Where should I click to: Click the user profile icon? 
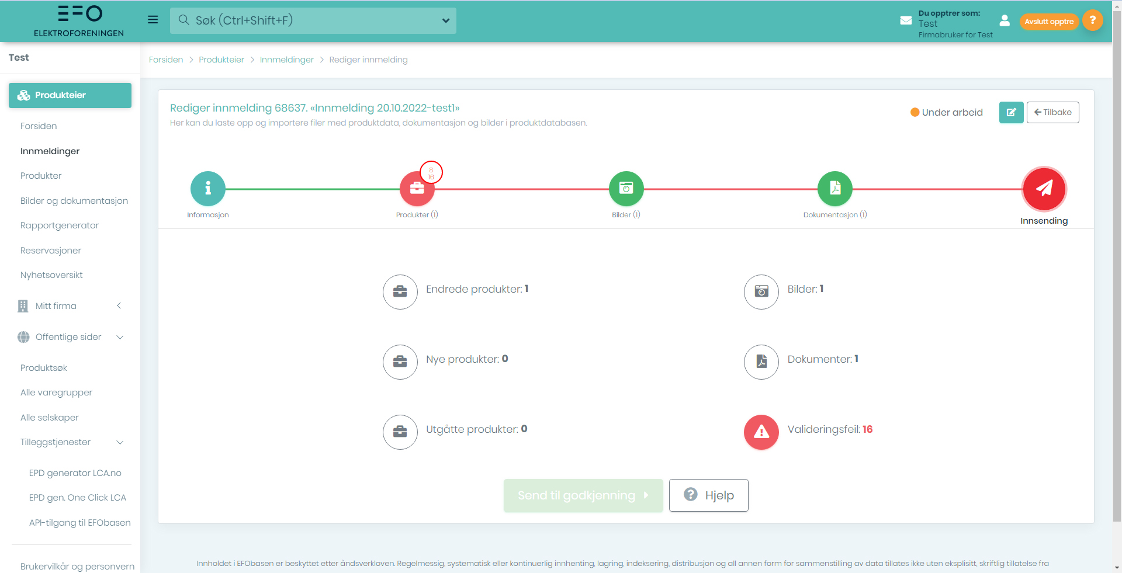point(1005,21)
